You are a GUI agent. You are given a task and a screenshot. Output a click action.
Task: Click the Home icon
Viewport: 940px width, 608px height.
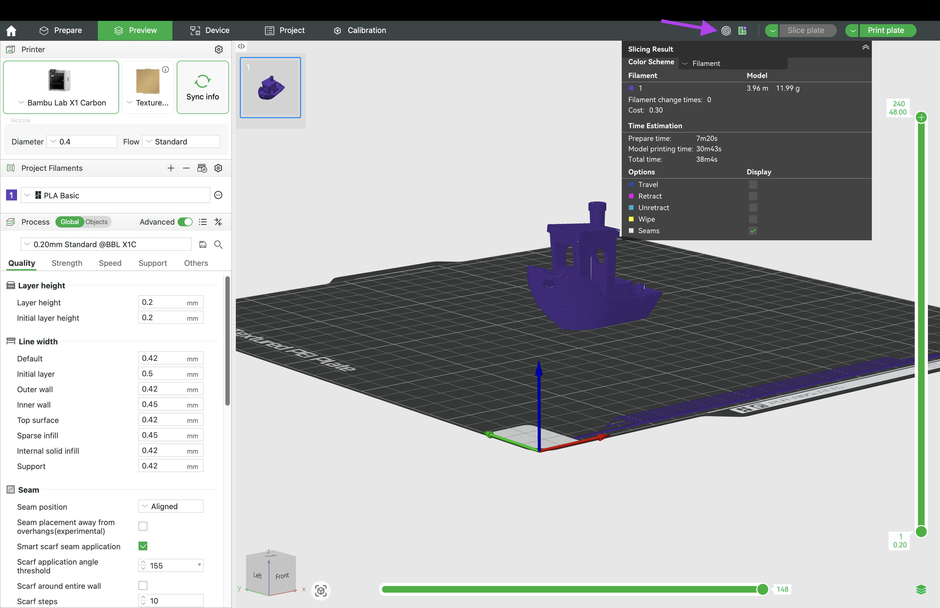pyautogui.click(x=12, y=30)
